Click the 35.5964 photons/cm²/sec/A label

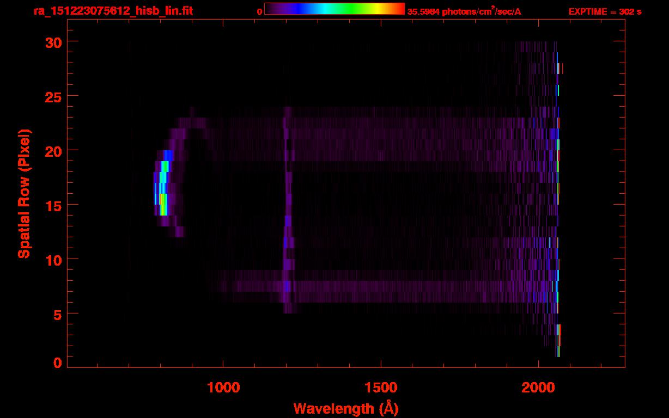pyautogui.click(x=464, y=11)
